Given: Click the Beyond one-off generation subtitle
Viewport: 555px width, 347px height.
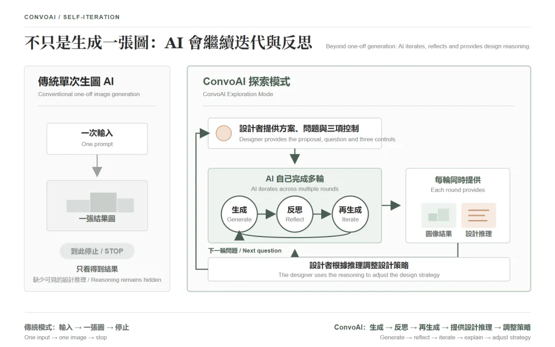Looking at the screenshot, I should pyautogui.click(x=428, y=46).
